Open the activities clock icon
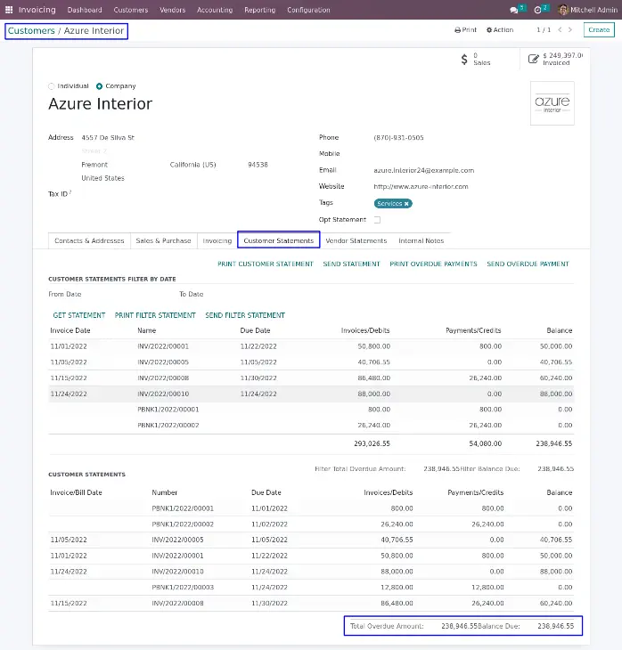 tap(537, 10)
